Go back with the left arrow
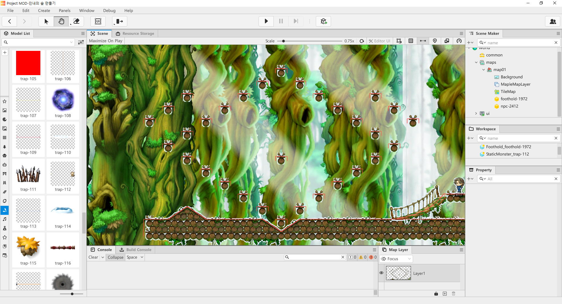 (x=10, y=21)
